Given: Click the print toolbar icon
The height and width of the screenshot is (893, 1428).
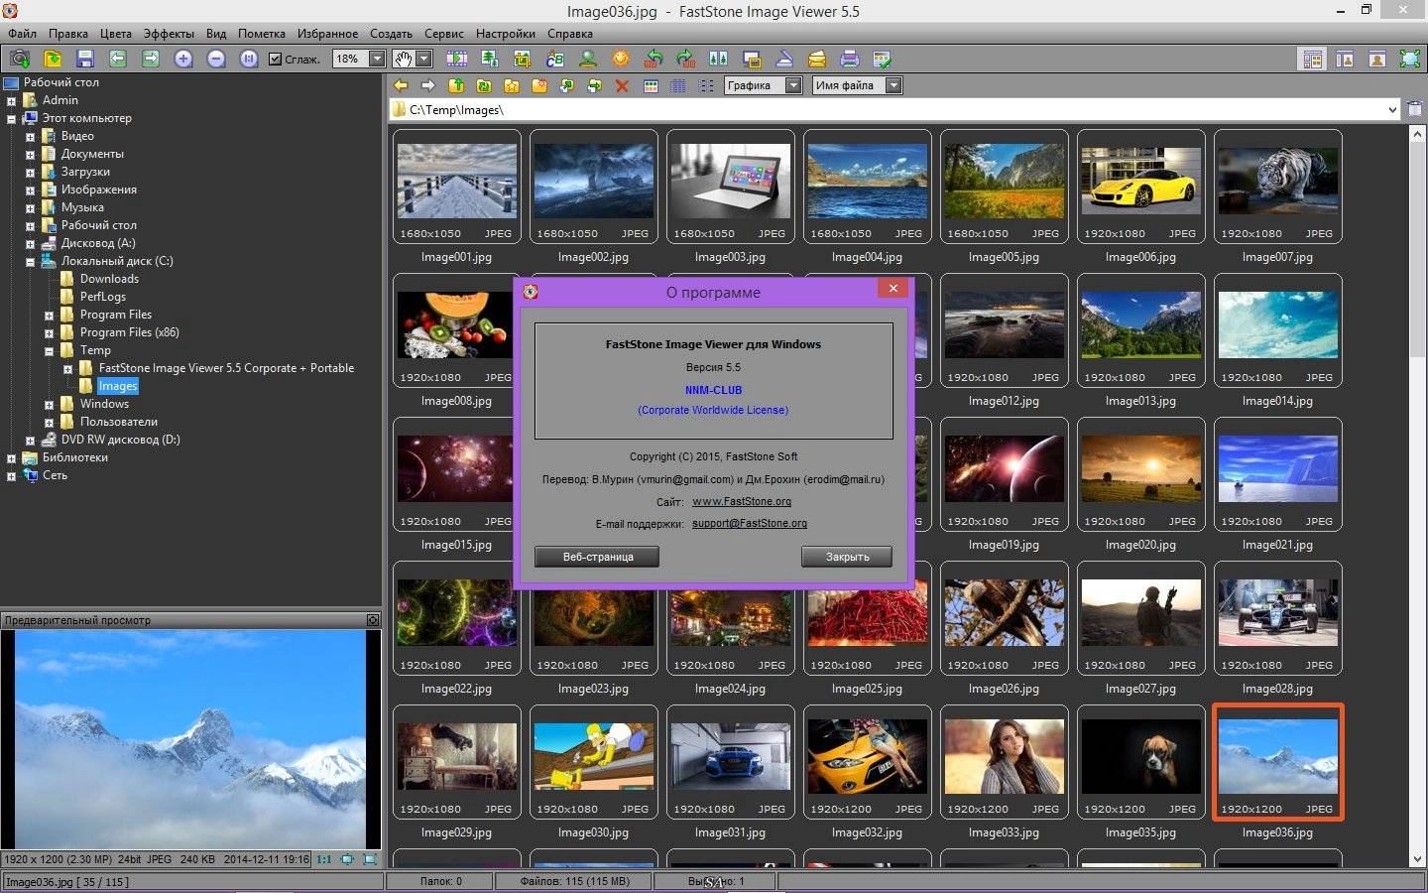Looking at the screenshot, I should 850,59.
